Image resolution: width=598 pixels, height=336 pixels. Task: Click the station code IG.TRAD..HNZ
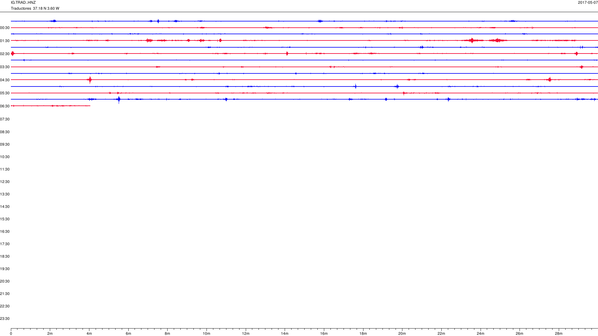click(23, 2)
